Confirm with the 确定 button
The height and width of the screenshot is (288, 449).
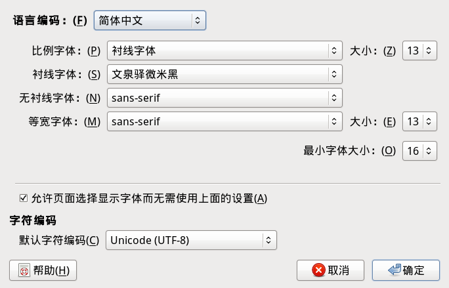pos(406,270)
